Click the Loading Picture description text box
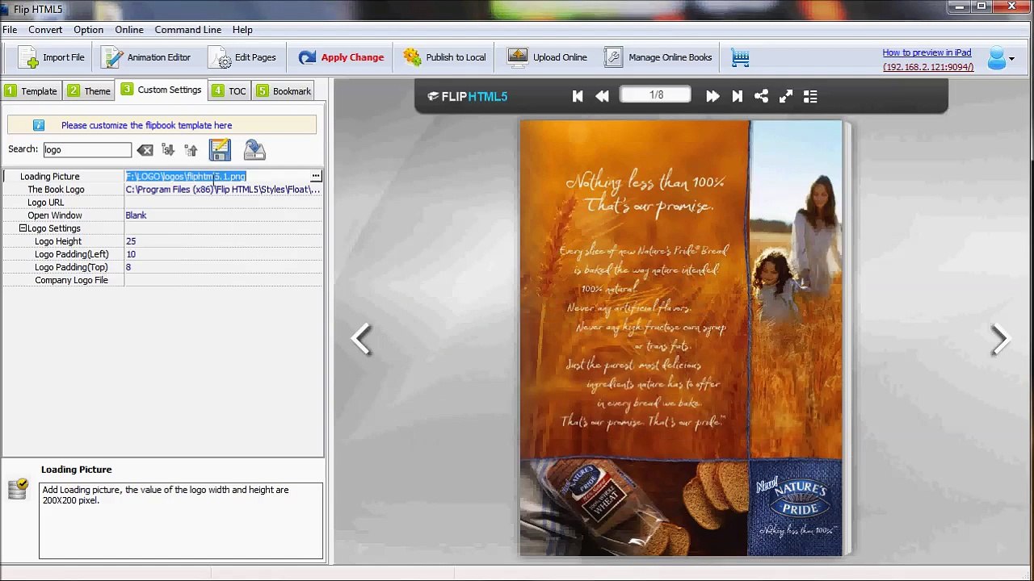This screenshot has width=1034, height=581. [x=181, y=520]
